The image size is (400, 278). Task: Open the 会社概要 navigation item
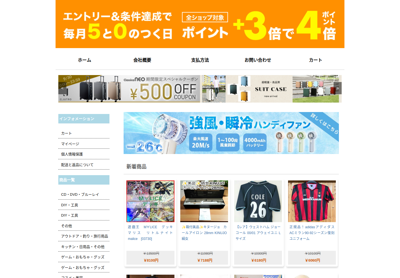(142, 60)
